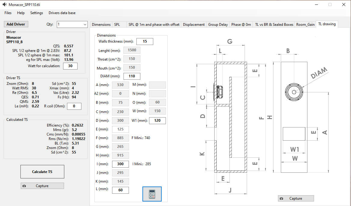Select the Phase @ 0m tab
This screenshot has width=351, height=206.
pos(241,25)
